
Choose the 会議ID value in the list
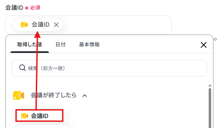pos(39,116)
